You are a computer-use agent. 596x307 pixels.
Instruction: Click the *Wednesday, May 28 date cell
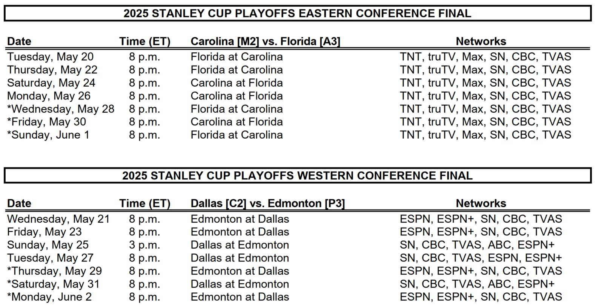point(61,109)
